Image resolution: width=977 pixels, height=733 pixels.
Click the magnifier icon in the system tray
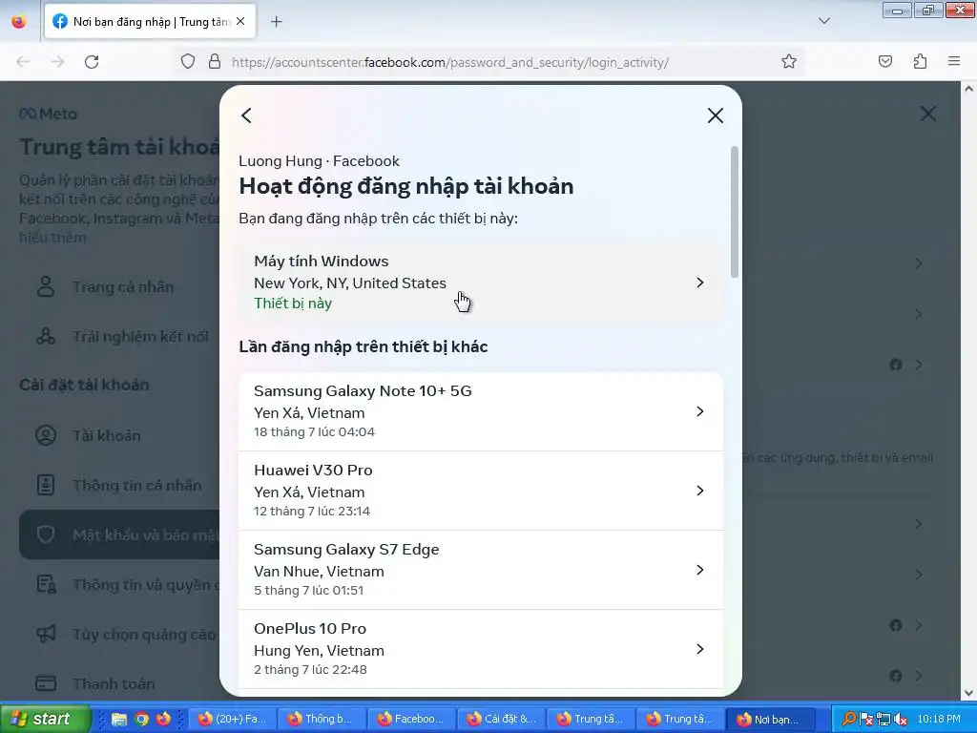pyautogui.click(x=848, y=720)
